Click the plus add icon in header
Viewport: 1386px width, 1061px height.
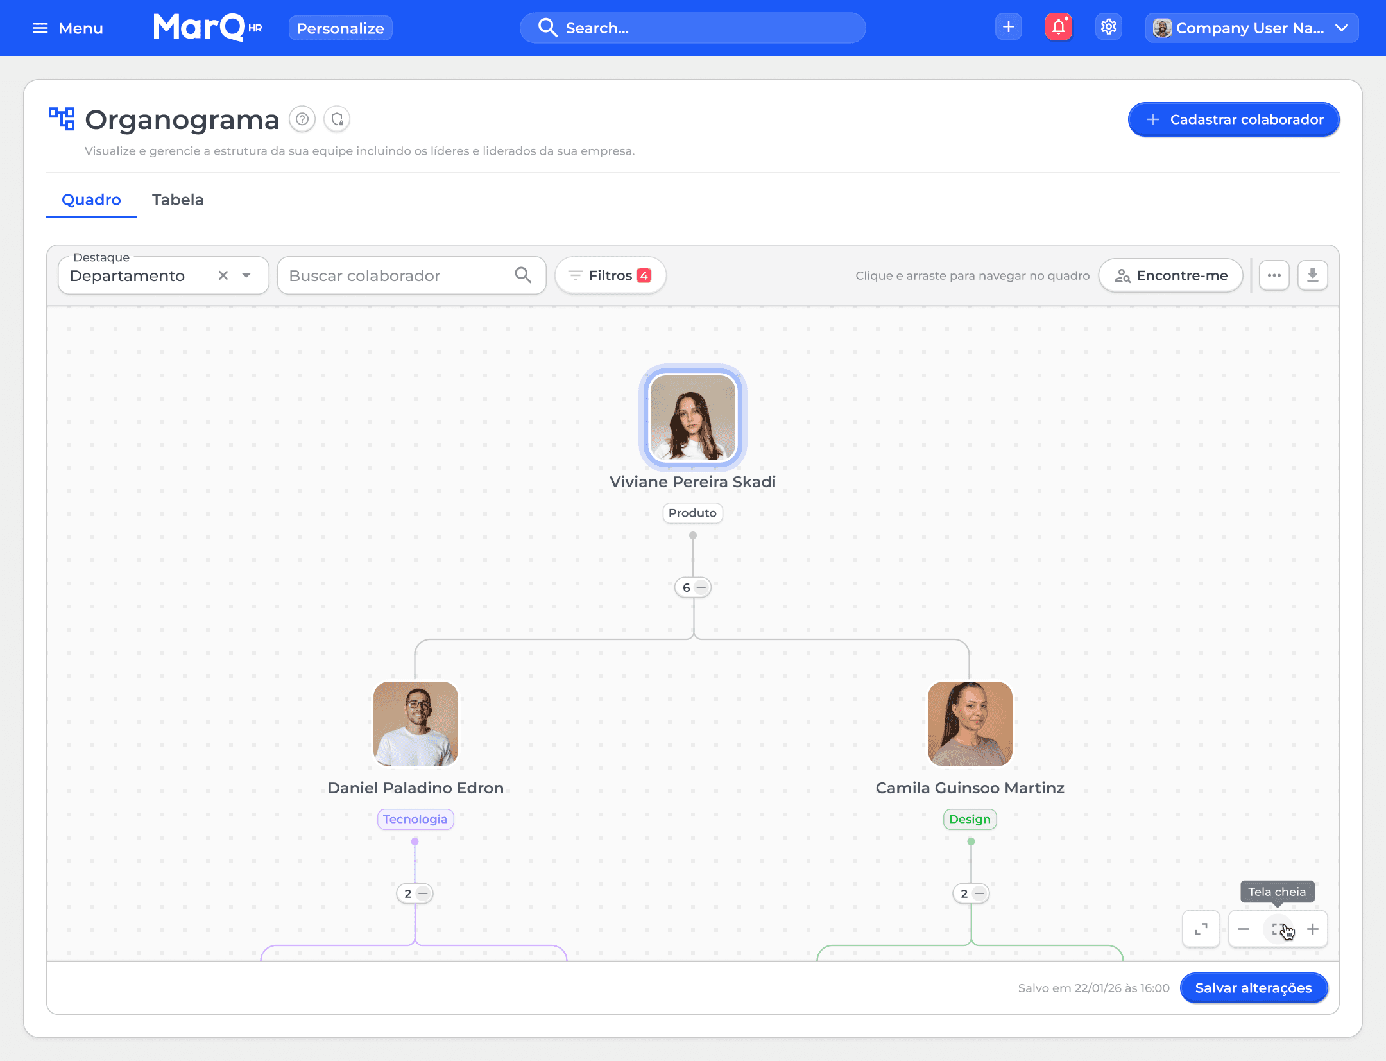(x=1009, y=28)
